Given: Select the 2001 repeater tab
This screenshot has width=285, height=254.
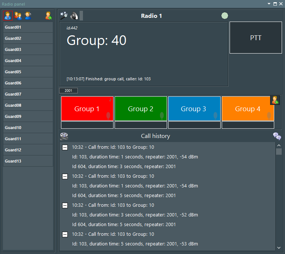Looking at the screenshot, I should (68, 90).
